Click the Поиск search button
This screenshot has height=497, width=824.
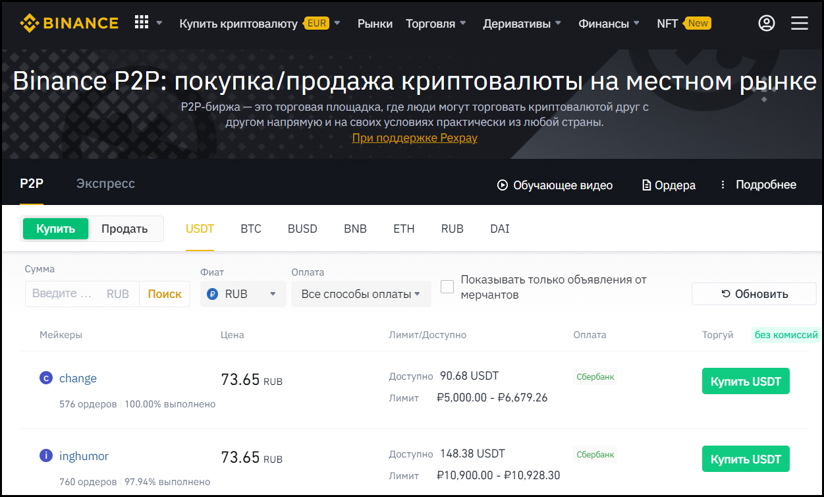[x=165, y=294]
